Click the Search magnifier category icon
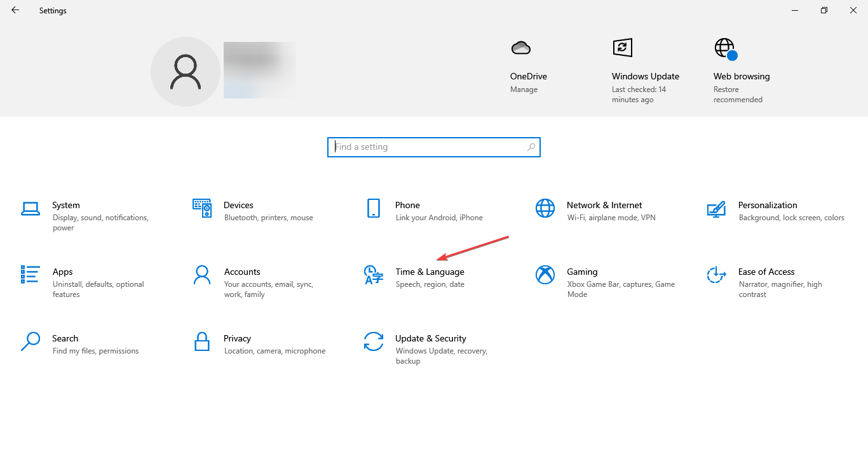This screenshot has width=868, height=462. click(31, 341)
